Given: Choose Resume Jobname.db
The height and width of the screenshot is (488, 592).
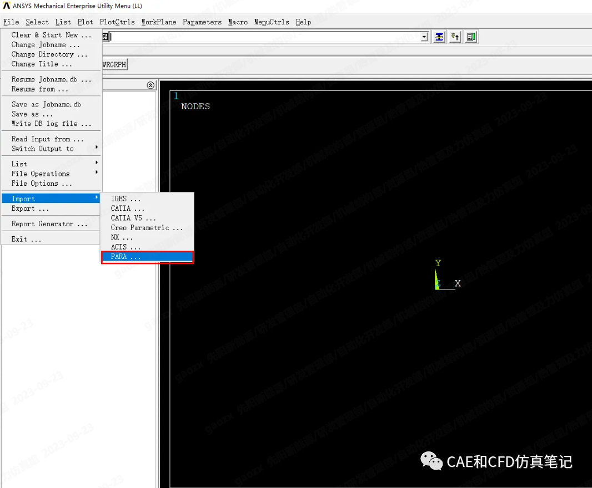Looking at the screenshot, I should 51,79.
